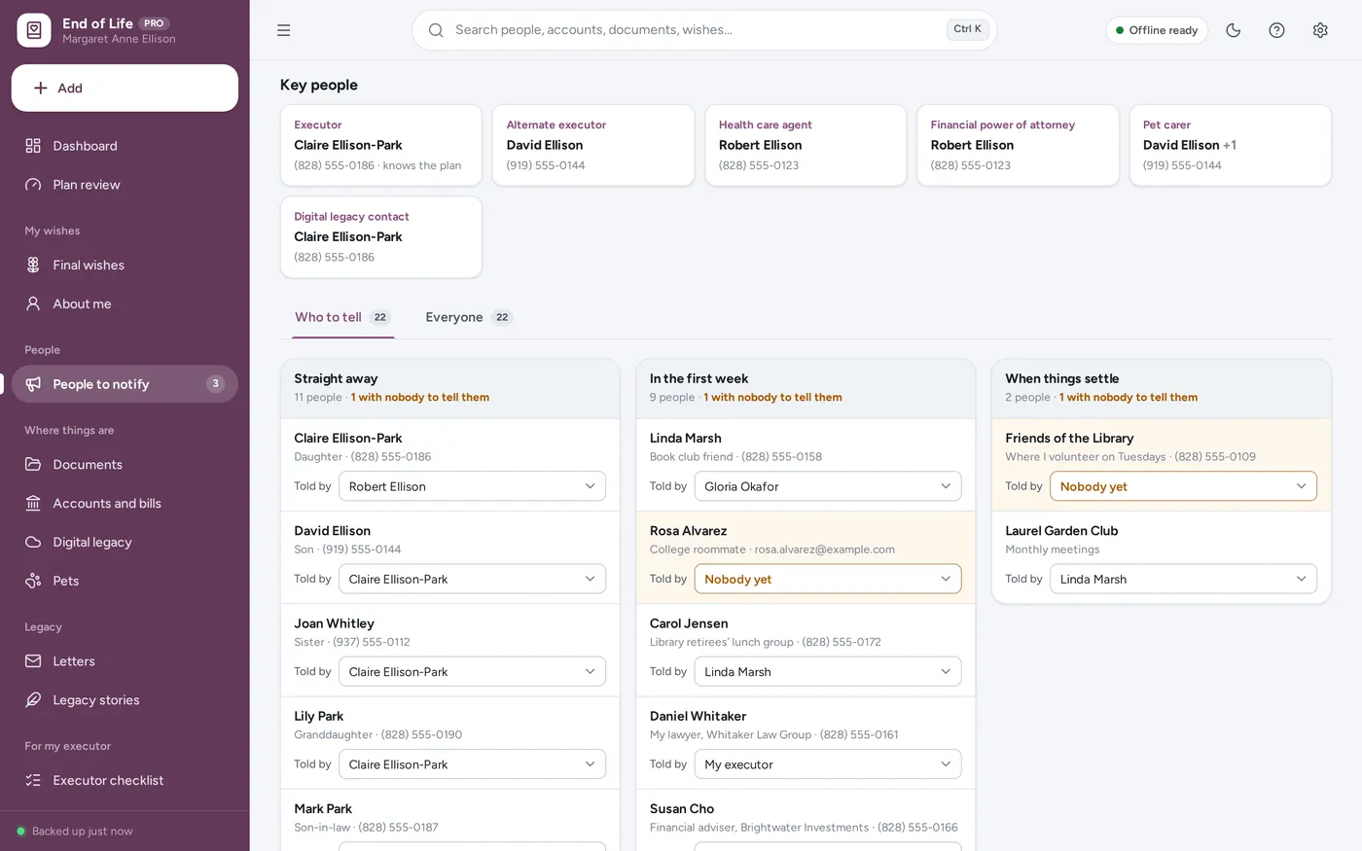Click the Accounts and bills bank icon
The width and height of the screenshot is (1362, 851).
[x=33, y=503]
